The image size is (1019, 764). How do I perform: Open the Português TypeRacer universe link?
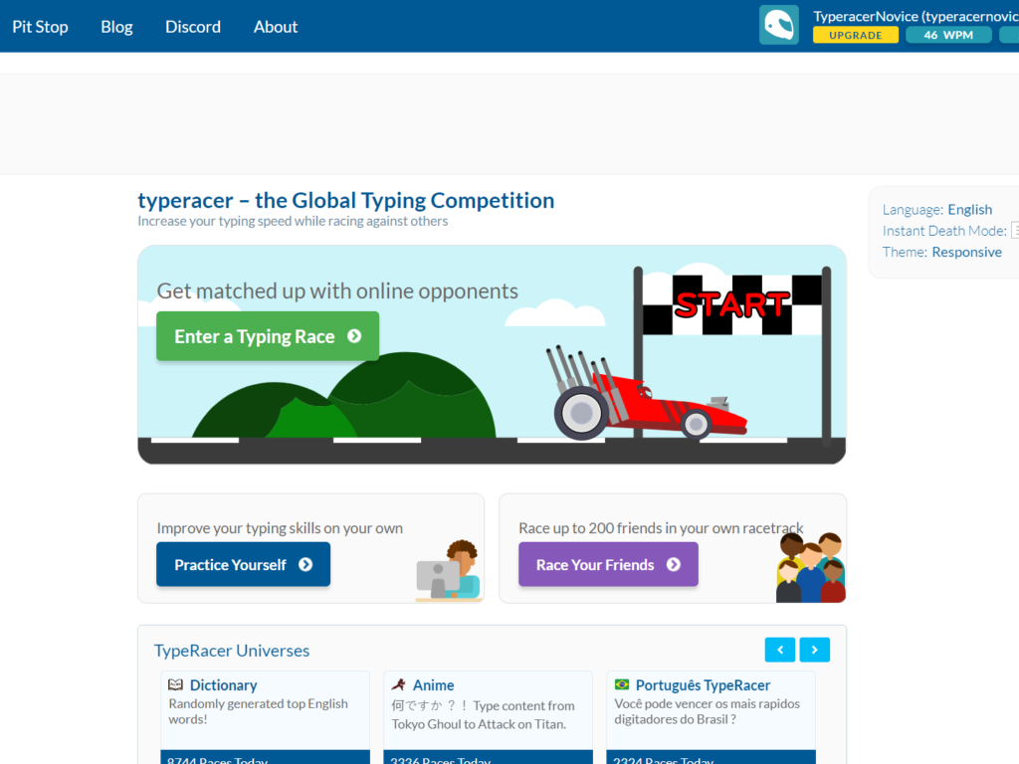pos(703,685)
